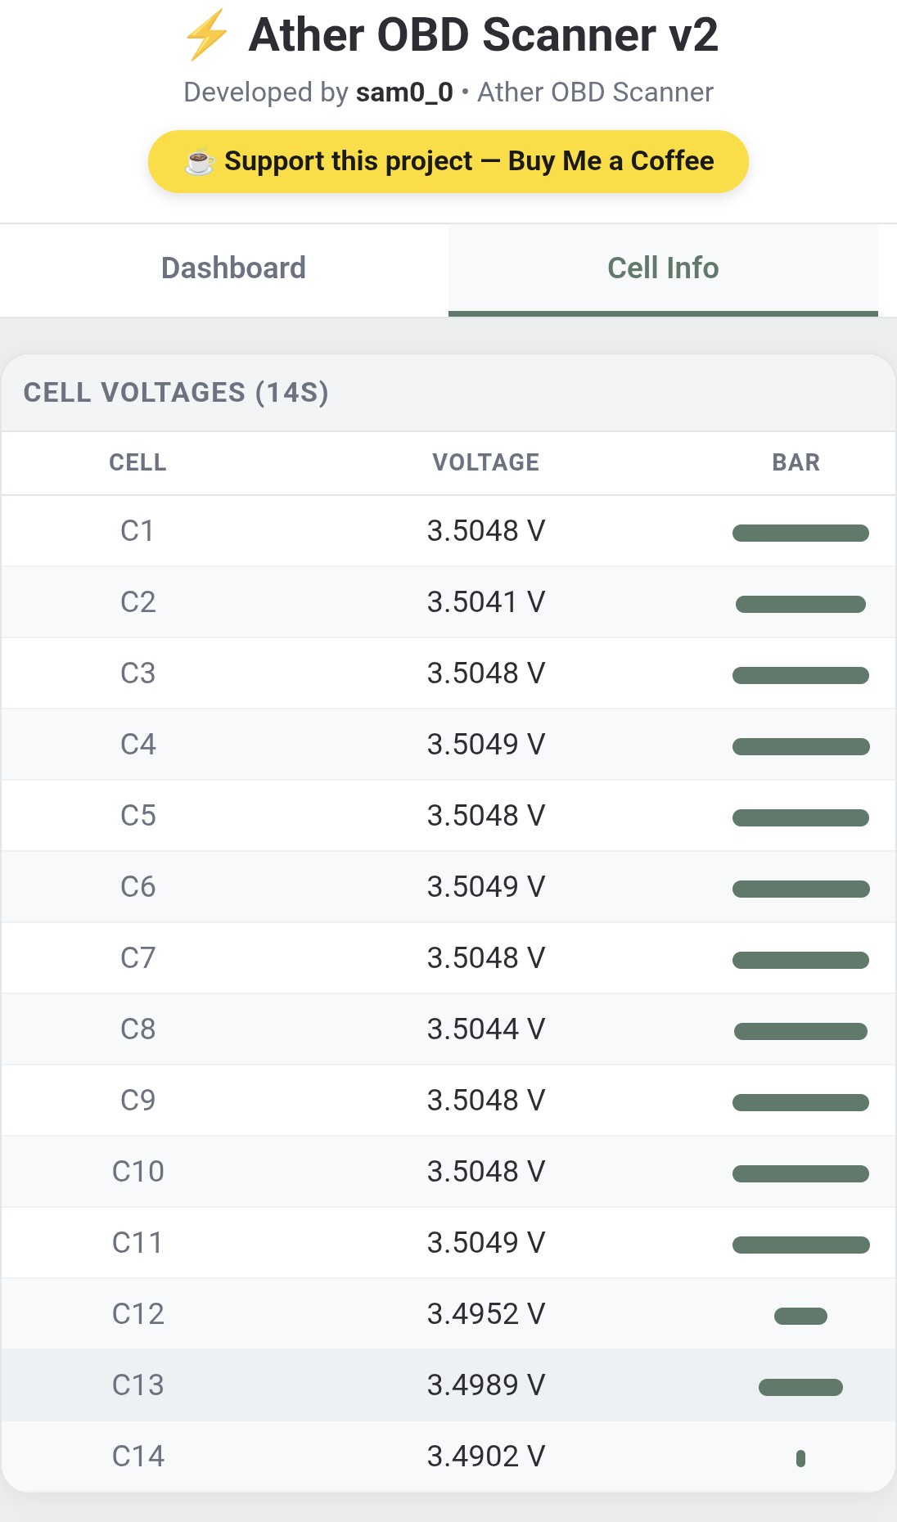Click the short C12 voltage bar
Screen dimensions: 897x1522
tap(800, 1317)
